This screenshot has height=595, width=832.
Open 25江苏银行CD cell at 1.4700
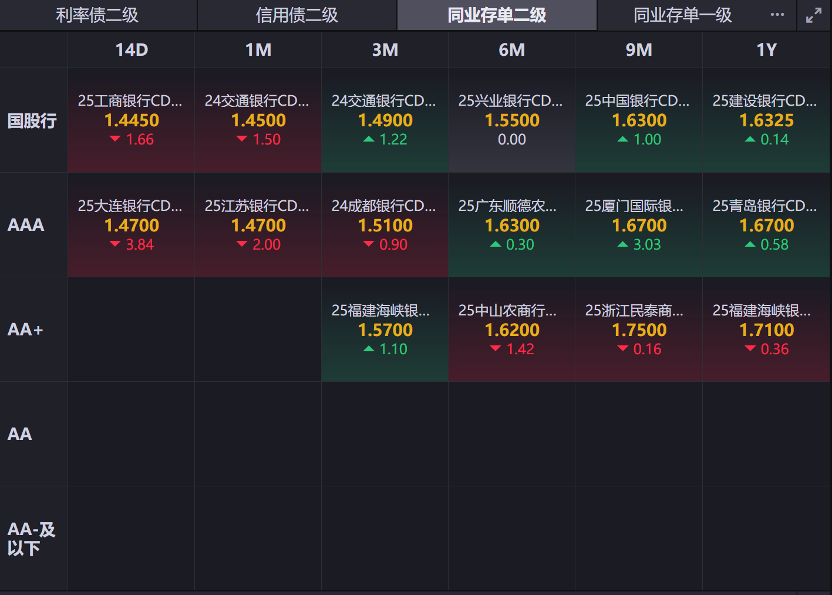[258, 225]
